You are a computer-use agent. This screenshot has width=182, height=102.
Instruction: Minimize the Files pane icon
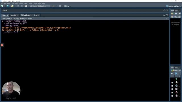tap(176, 67)
